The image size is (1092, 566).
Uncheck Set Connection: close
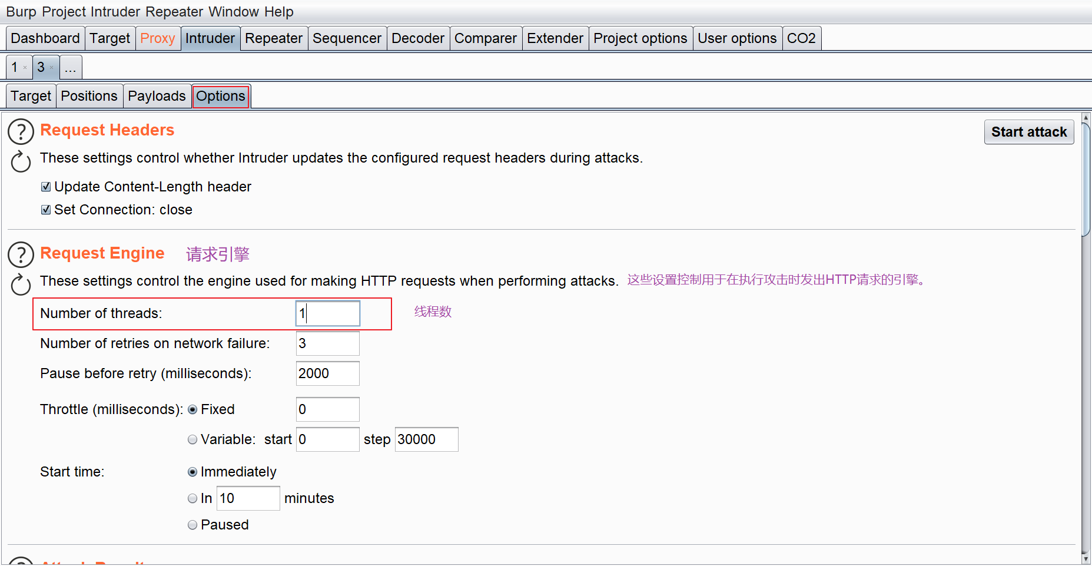46,210
